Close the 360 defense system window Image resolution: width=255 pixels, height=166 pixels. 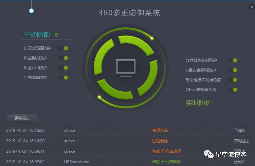pos(252,7)
